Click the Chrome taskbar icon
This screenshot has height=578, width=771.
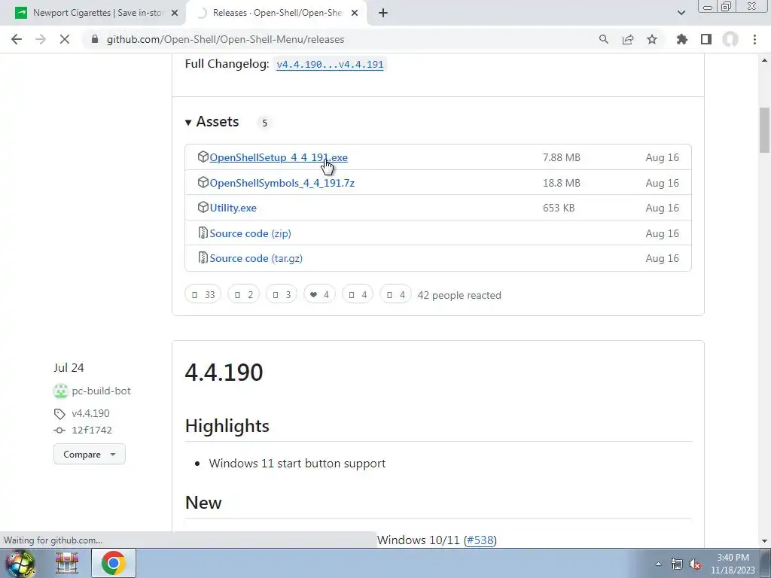coord(113,563)
